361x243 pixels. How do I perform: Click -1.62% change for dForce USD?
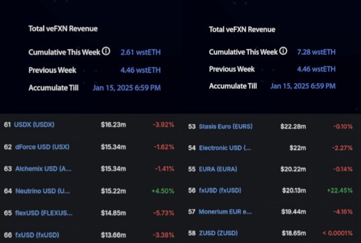tap(164, 147)
